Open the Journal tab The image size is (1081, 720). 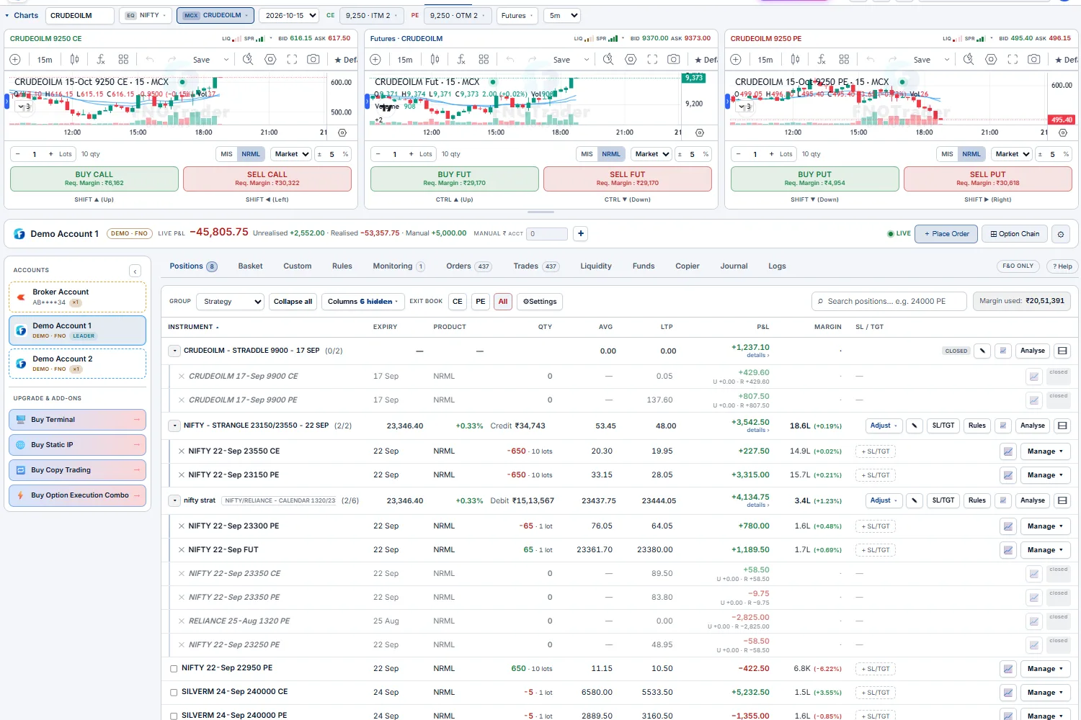[734, 266]
